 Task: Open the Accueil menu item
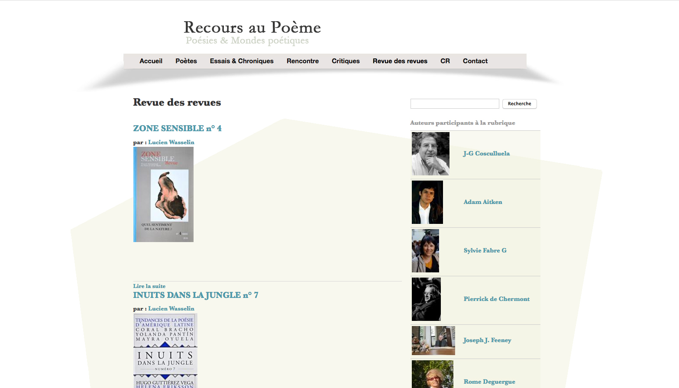(151, 61)
